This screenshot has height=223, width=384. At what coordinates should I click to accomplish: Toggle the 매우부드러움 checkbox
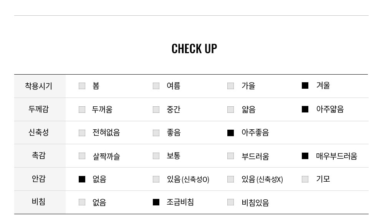pyautogui.click(x=305, y=156)
